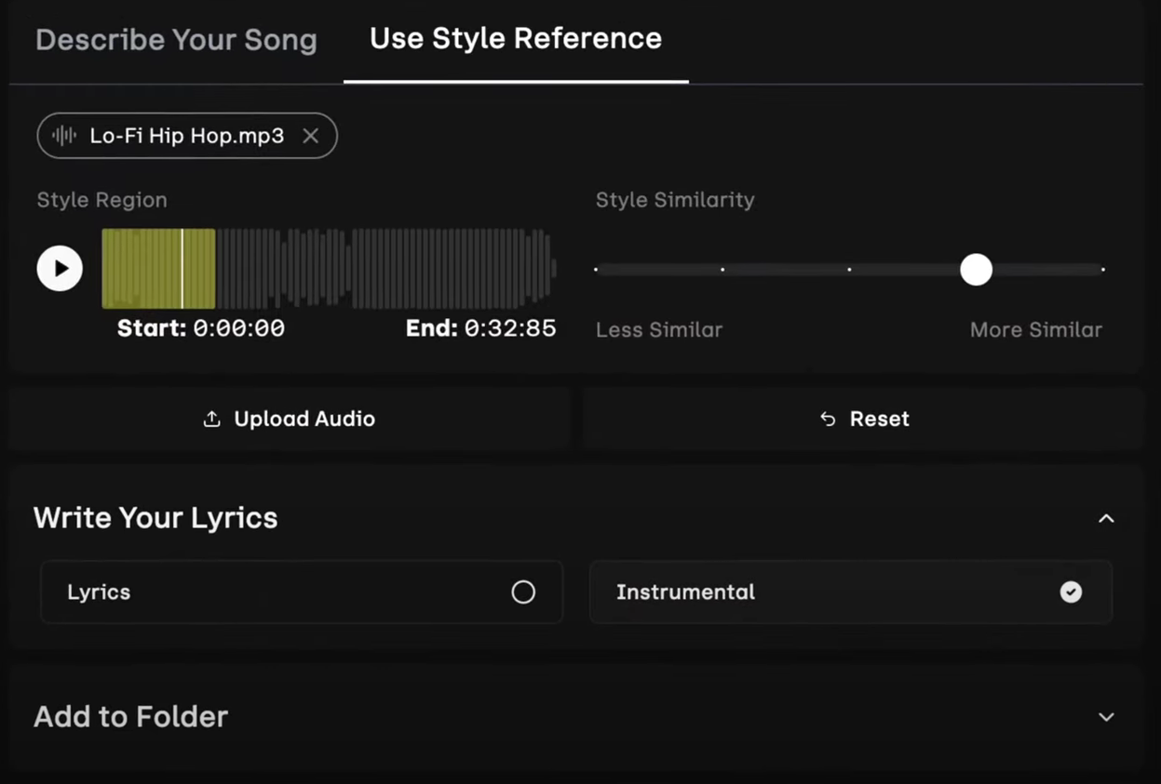Expand the Add to Folder section
This screenshot has width=1161, height=784.
point(1106,717)
